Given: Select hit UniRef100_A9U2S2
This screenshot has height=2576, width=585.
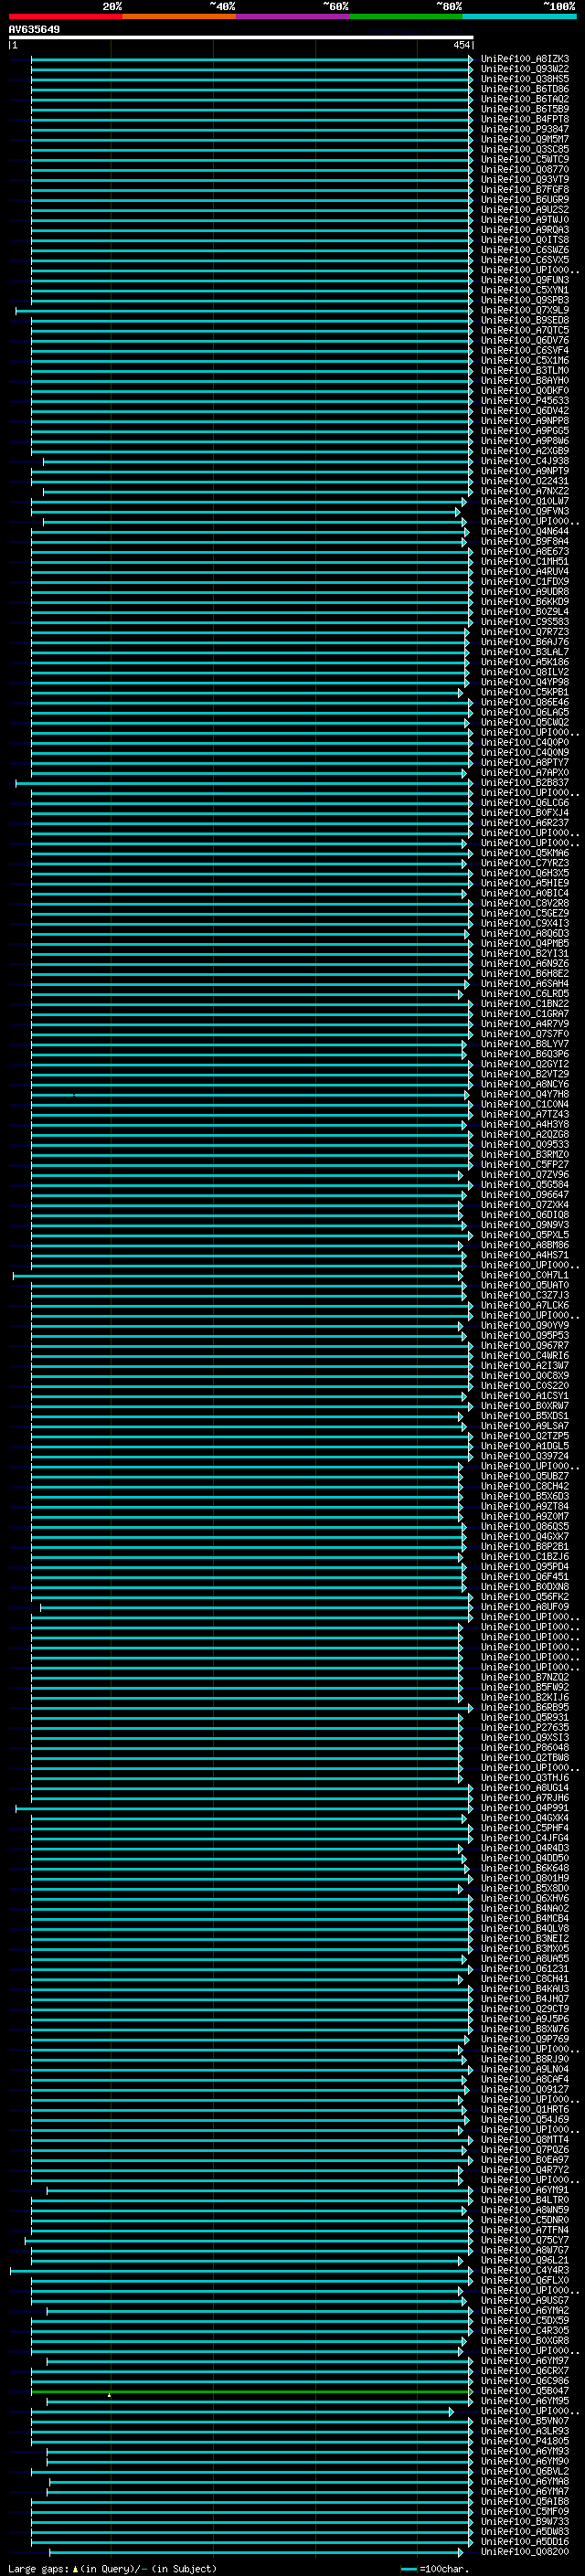Looking at the screenshot, I should tap(525, 209).
